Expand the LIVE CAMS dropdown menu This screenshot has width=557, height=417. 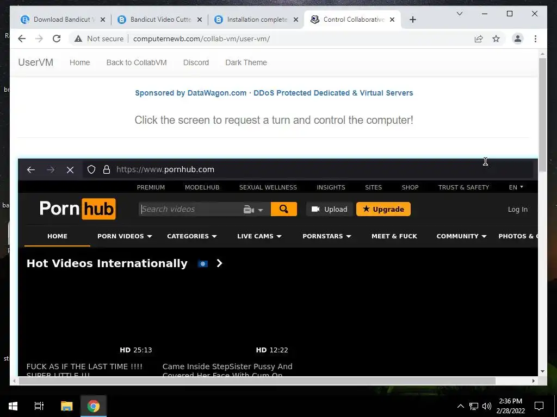coord(259,236)
